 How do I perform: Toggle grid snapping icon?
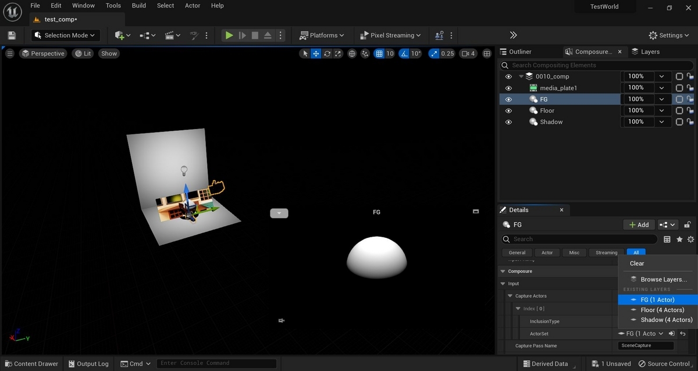point(379,53)
